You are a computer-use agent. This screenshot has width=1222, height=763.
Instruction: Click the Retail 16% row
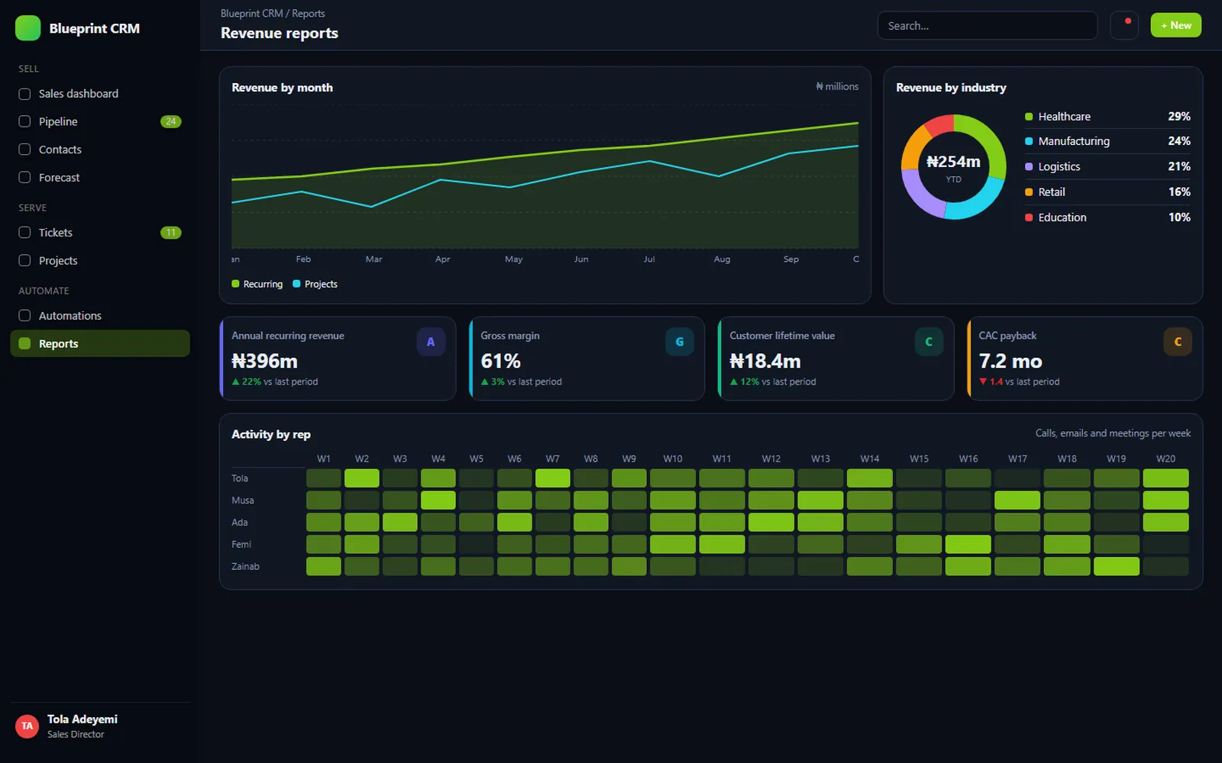1107,192
